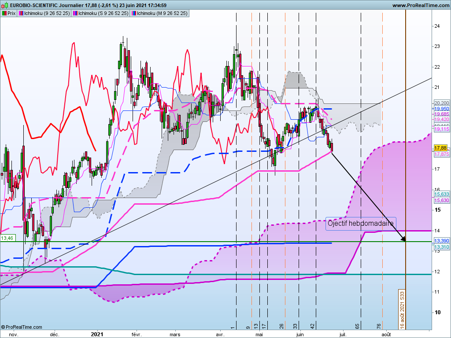Image resolution: width=451 pixels, height=338 pixels.
Task: Click the 'juin' date axis label
Action: pyautogui.click(x=300, y=334)
